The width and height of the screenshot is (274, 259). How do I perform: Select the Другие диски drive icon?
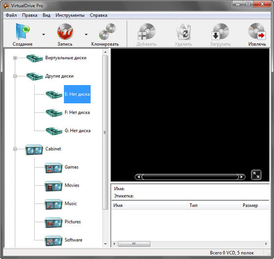(x=35, y=76)
